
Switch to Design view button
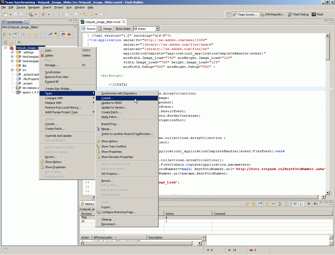tap(105, 29)
